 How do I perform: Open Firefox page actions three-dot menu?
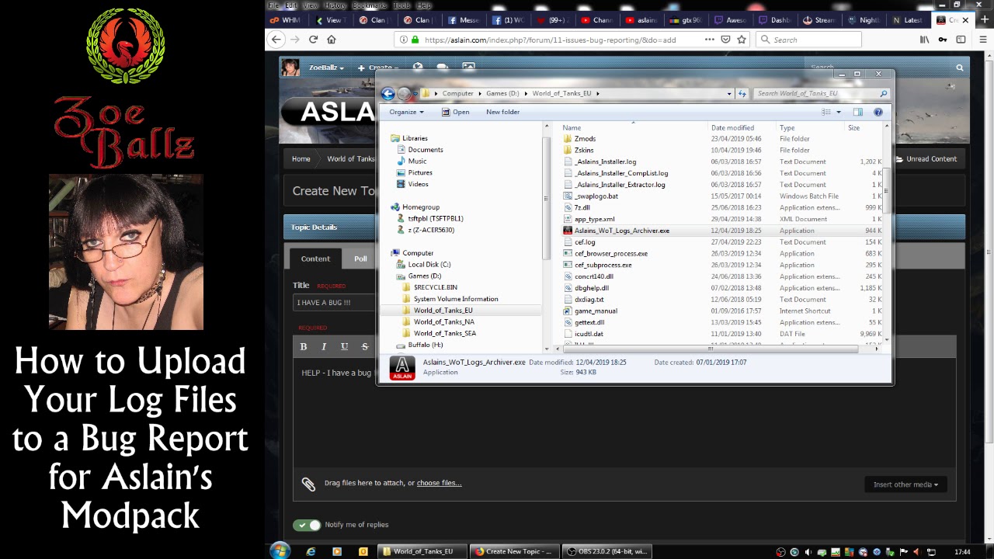[x=709, y=40]
